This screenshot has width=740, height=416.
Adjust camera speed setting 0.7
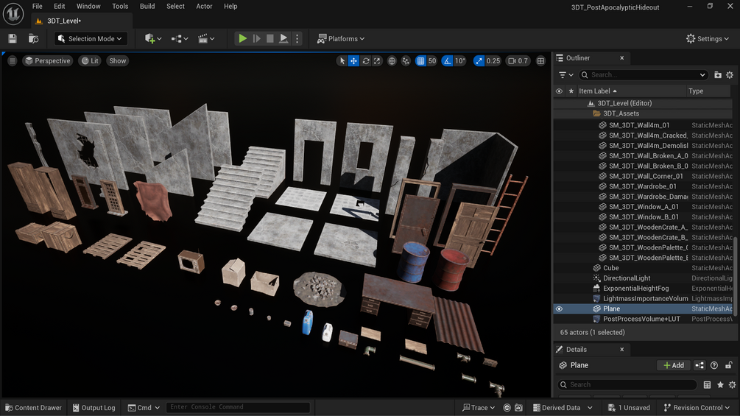[518, 61]
